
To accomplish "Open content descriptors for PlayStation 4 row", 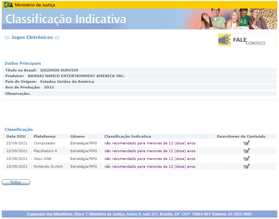I will pyautogui.click(x=247, y=151).
